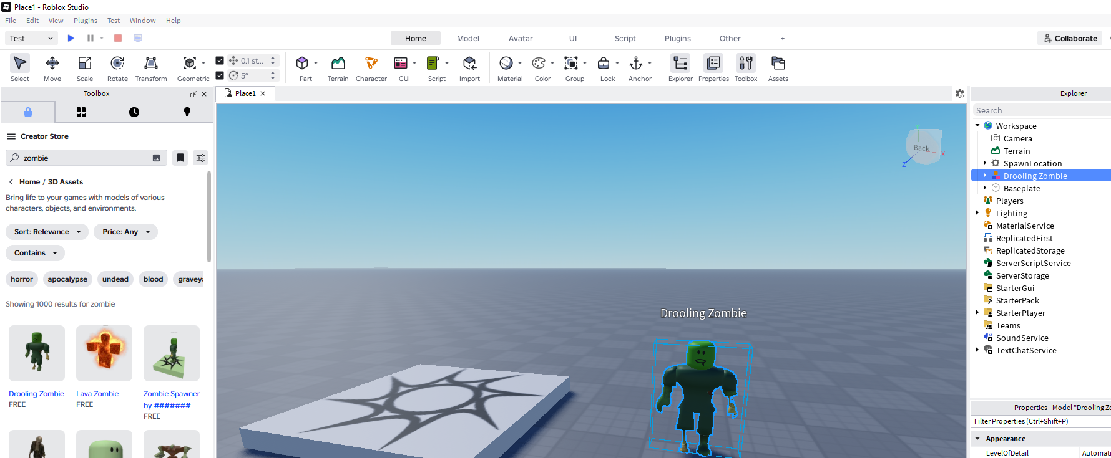Open the Terrain editor
The image size is (1111, 458).
tap(338, 69)
